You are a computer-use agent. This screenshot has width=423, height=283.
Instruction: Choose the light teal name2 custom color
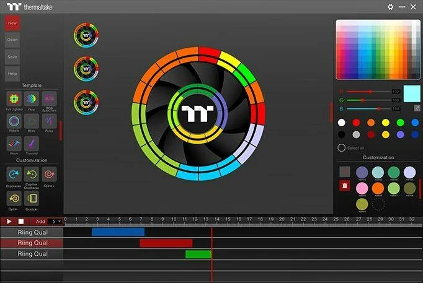(x=378, y=172)
